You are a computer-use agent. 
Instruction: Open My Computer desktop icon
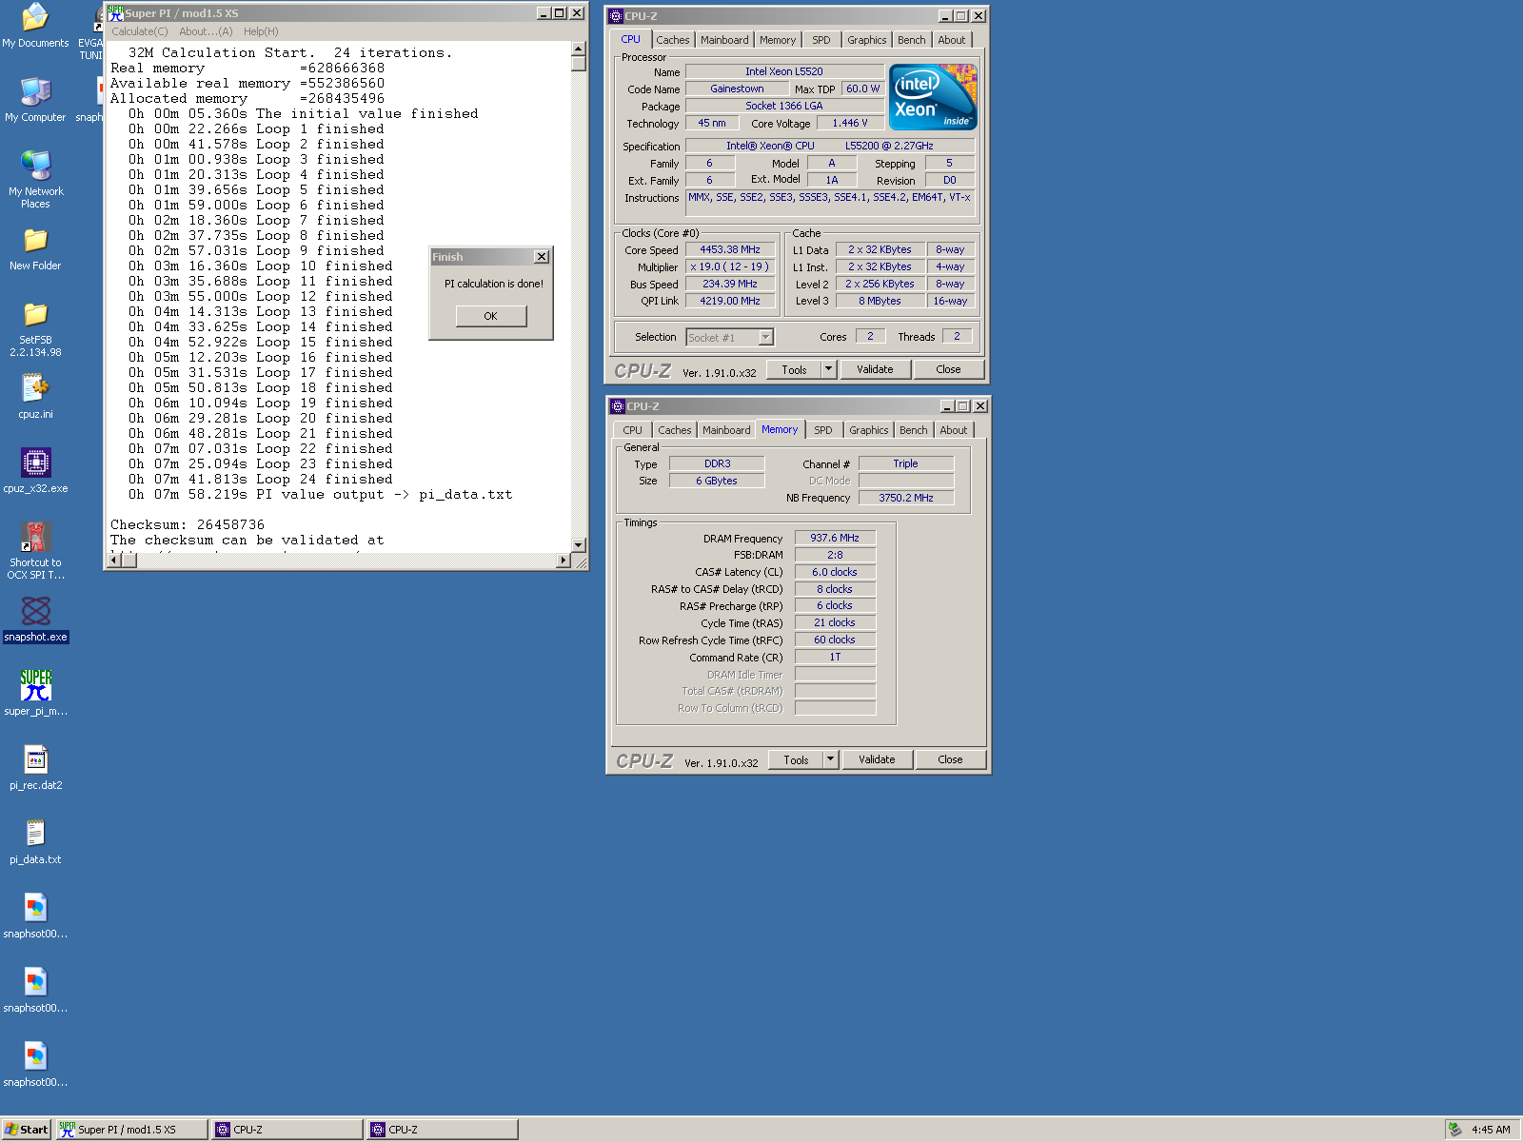coord(35,99)
